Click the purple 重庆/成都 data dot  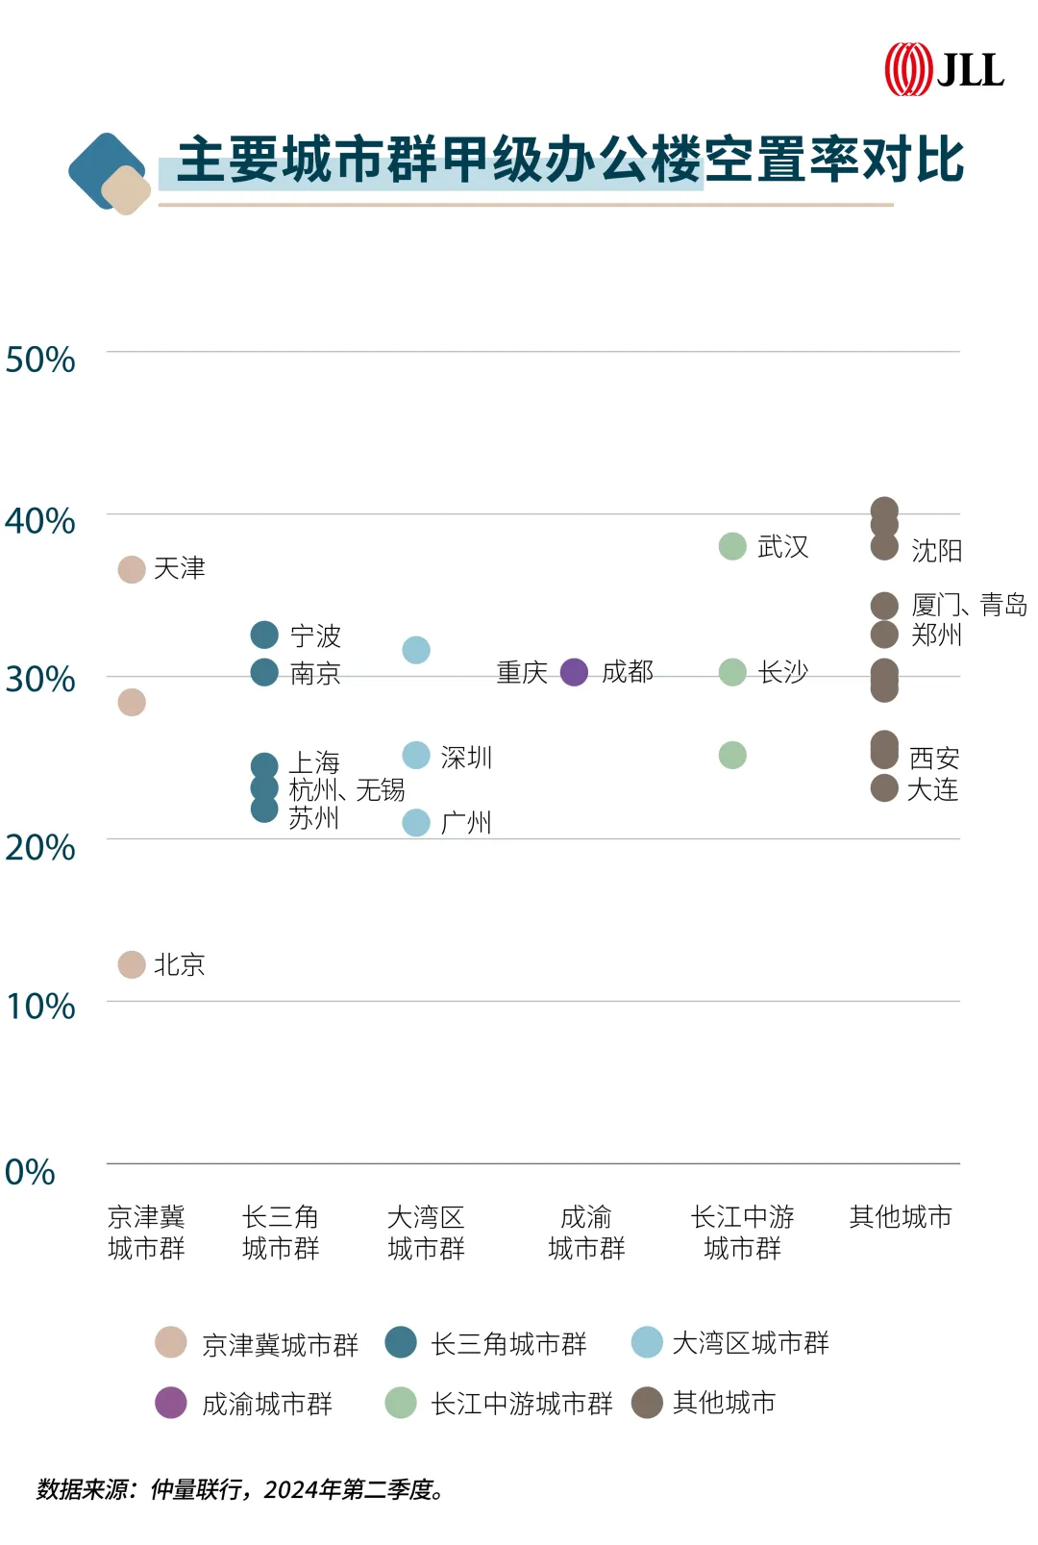[574, 672]
